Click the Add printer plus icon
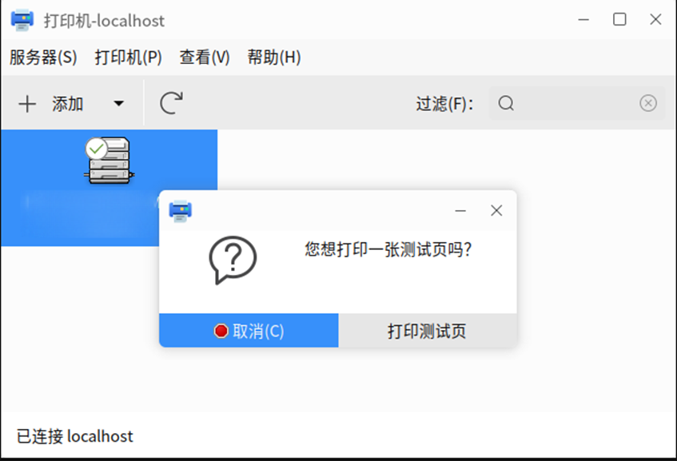Image resolution: width=677 pixels, height=461 pixels. tap(27, 103)
